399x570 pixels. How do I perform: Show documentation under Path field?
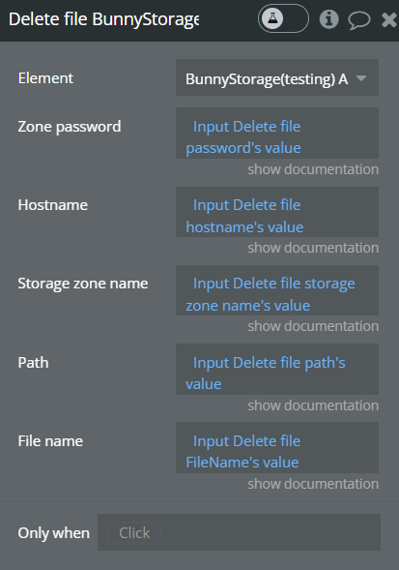313,405
